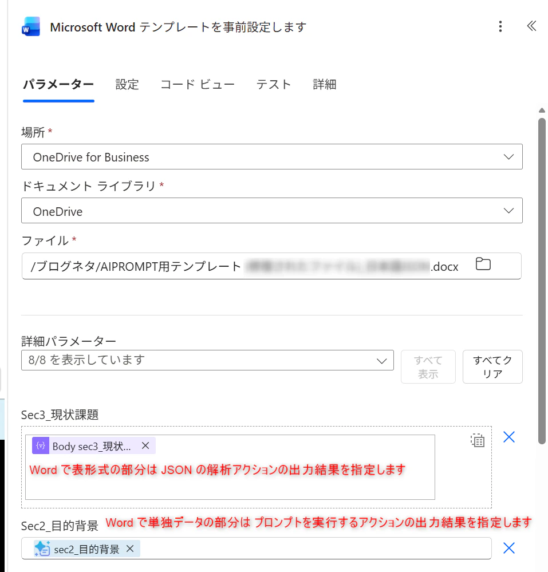Collapse the action panel with double chevron
The height and width of the screenshot is (572, 548).
(531, 26)
